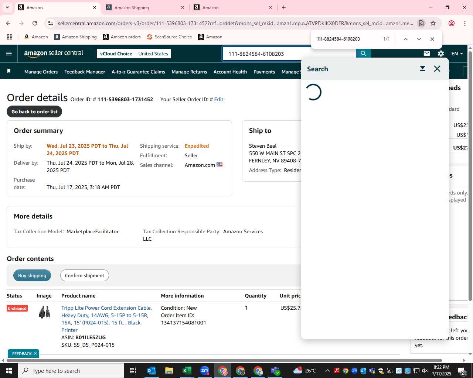
Task: Open the EN language dropdown
Action: pyautogui.click(x=457, y=54)
